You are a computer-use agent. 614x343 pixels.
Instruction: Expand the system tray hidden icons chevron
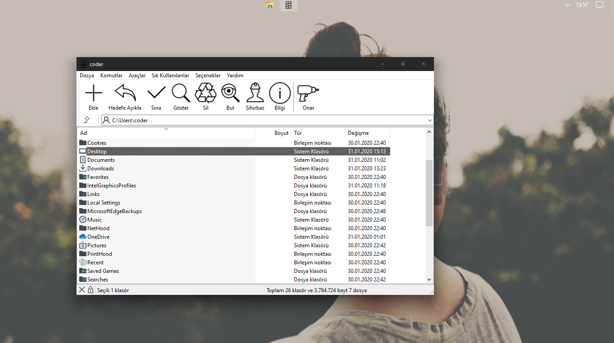click(567, 5)
